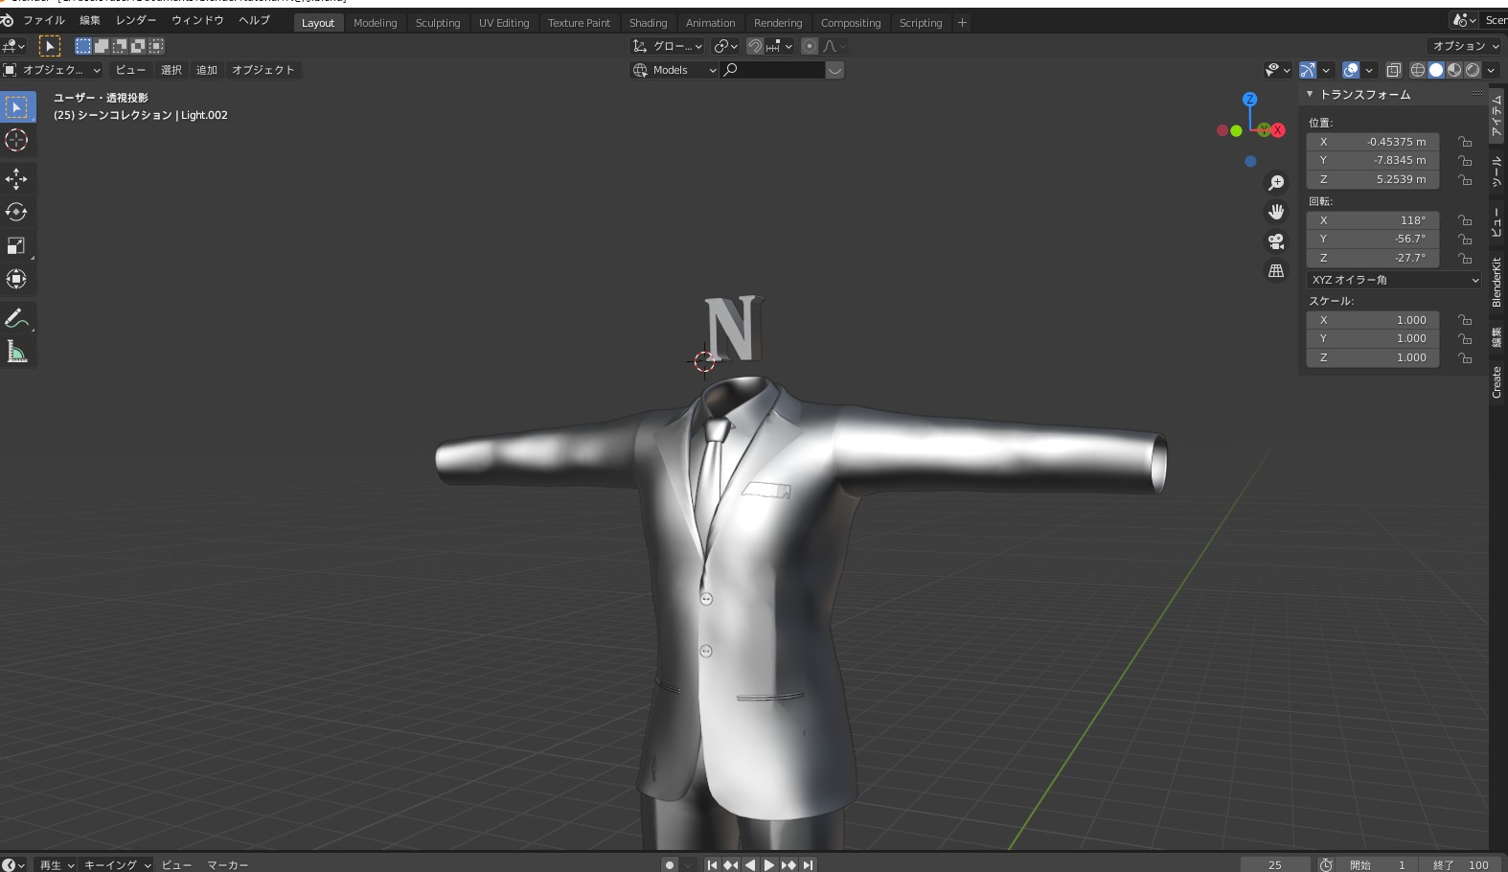Open the overlays options dropdown arrow
The width and height of the screenshot is (1508, 872).
[x=1369, y=70]
